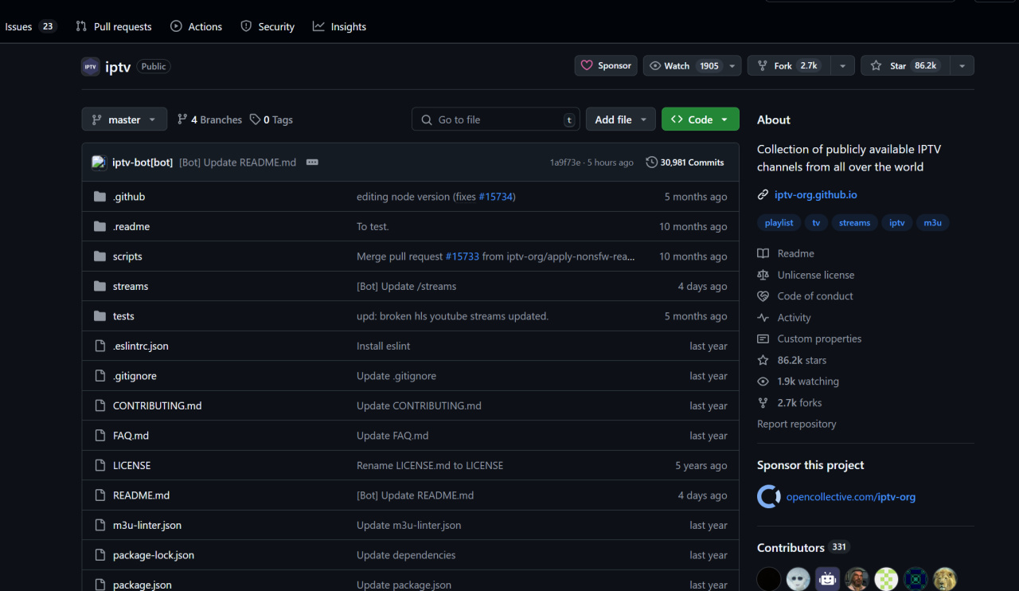Click the file icon beside m3u-linter.json
Screen dimensions: 1019x591
point(100,526)
